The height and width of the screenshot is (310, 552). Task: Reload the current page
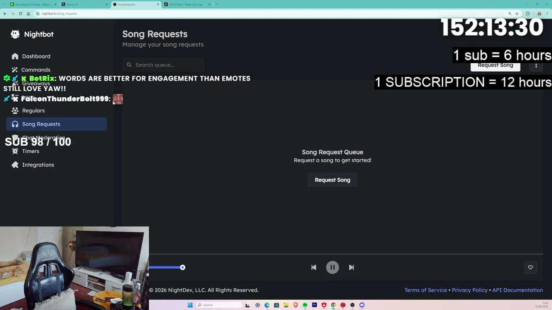20,13
